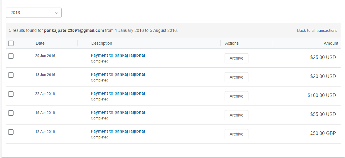Check the 13 Jun 2016 transaction box
Image resolution: width=345 pixels, height=158 pixels.
point(11,75)
